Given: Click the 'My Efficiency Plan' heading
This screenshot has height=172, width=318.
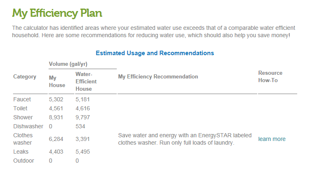Looking at the screenshot, I should tap(57, 13).
